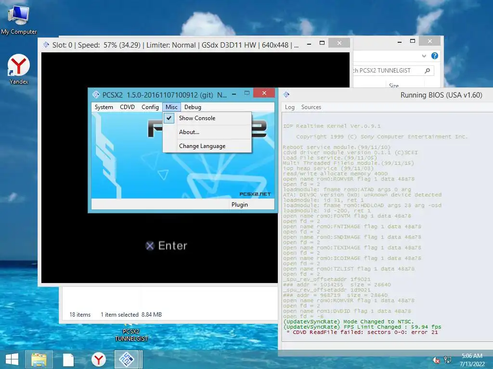Open About... menu entry
Viewport: 493px width, 369px height.
coord(208,132)
